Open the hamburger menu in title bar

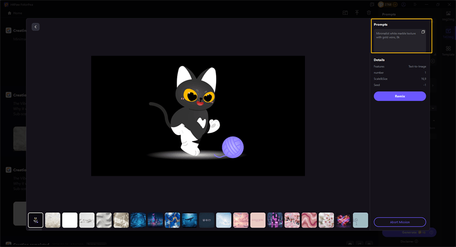coord(415,5)
